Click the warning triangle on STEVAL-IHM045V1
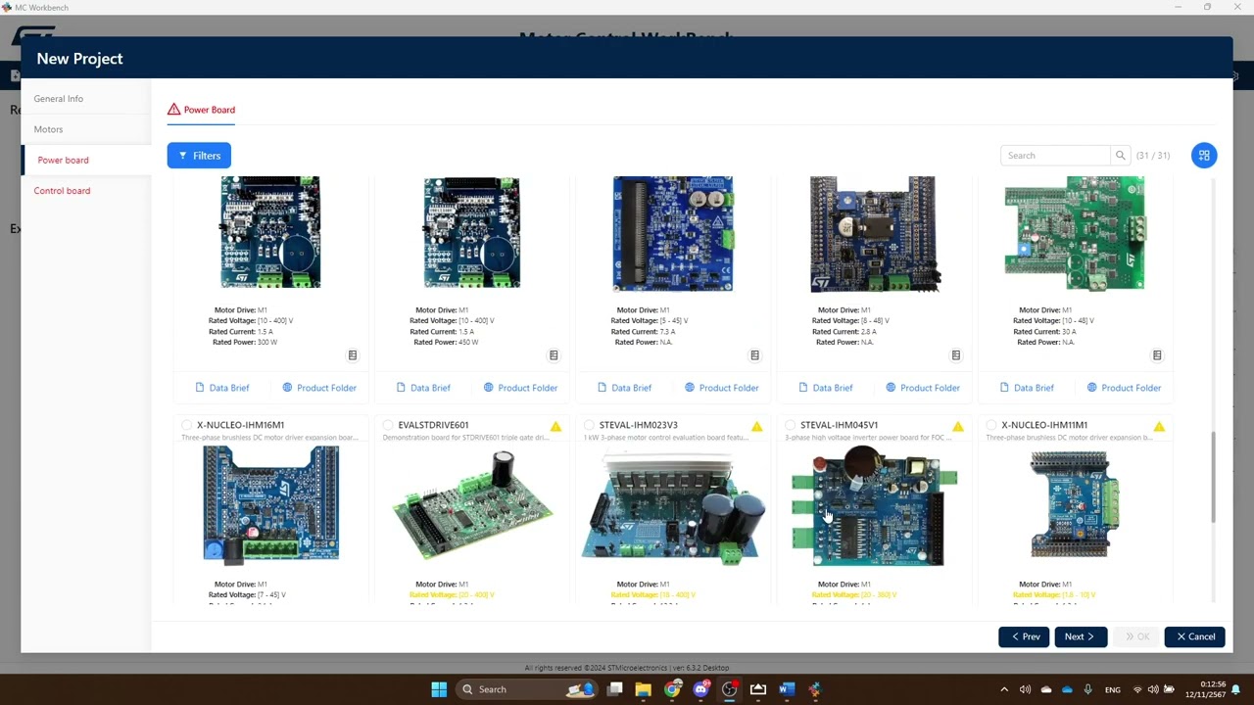Image resolution: width=1254 pixels, height=705 pixels. click(958, 426)
